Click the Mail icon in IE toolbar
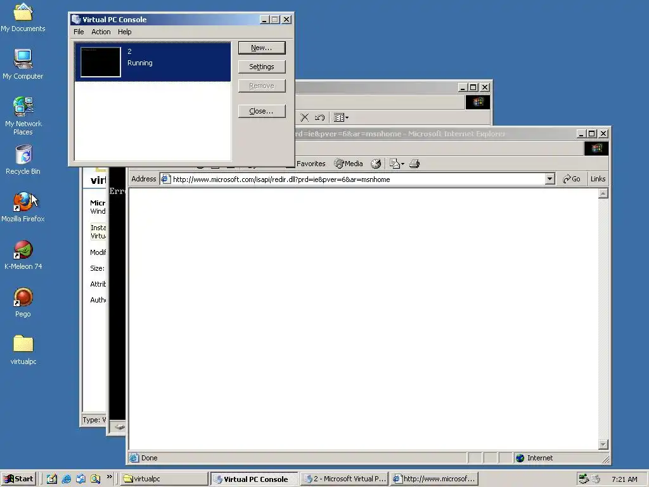This screenshot has width=649, height=487. coord(395,164)
